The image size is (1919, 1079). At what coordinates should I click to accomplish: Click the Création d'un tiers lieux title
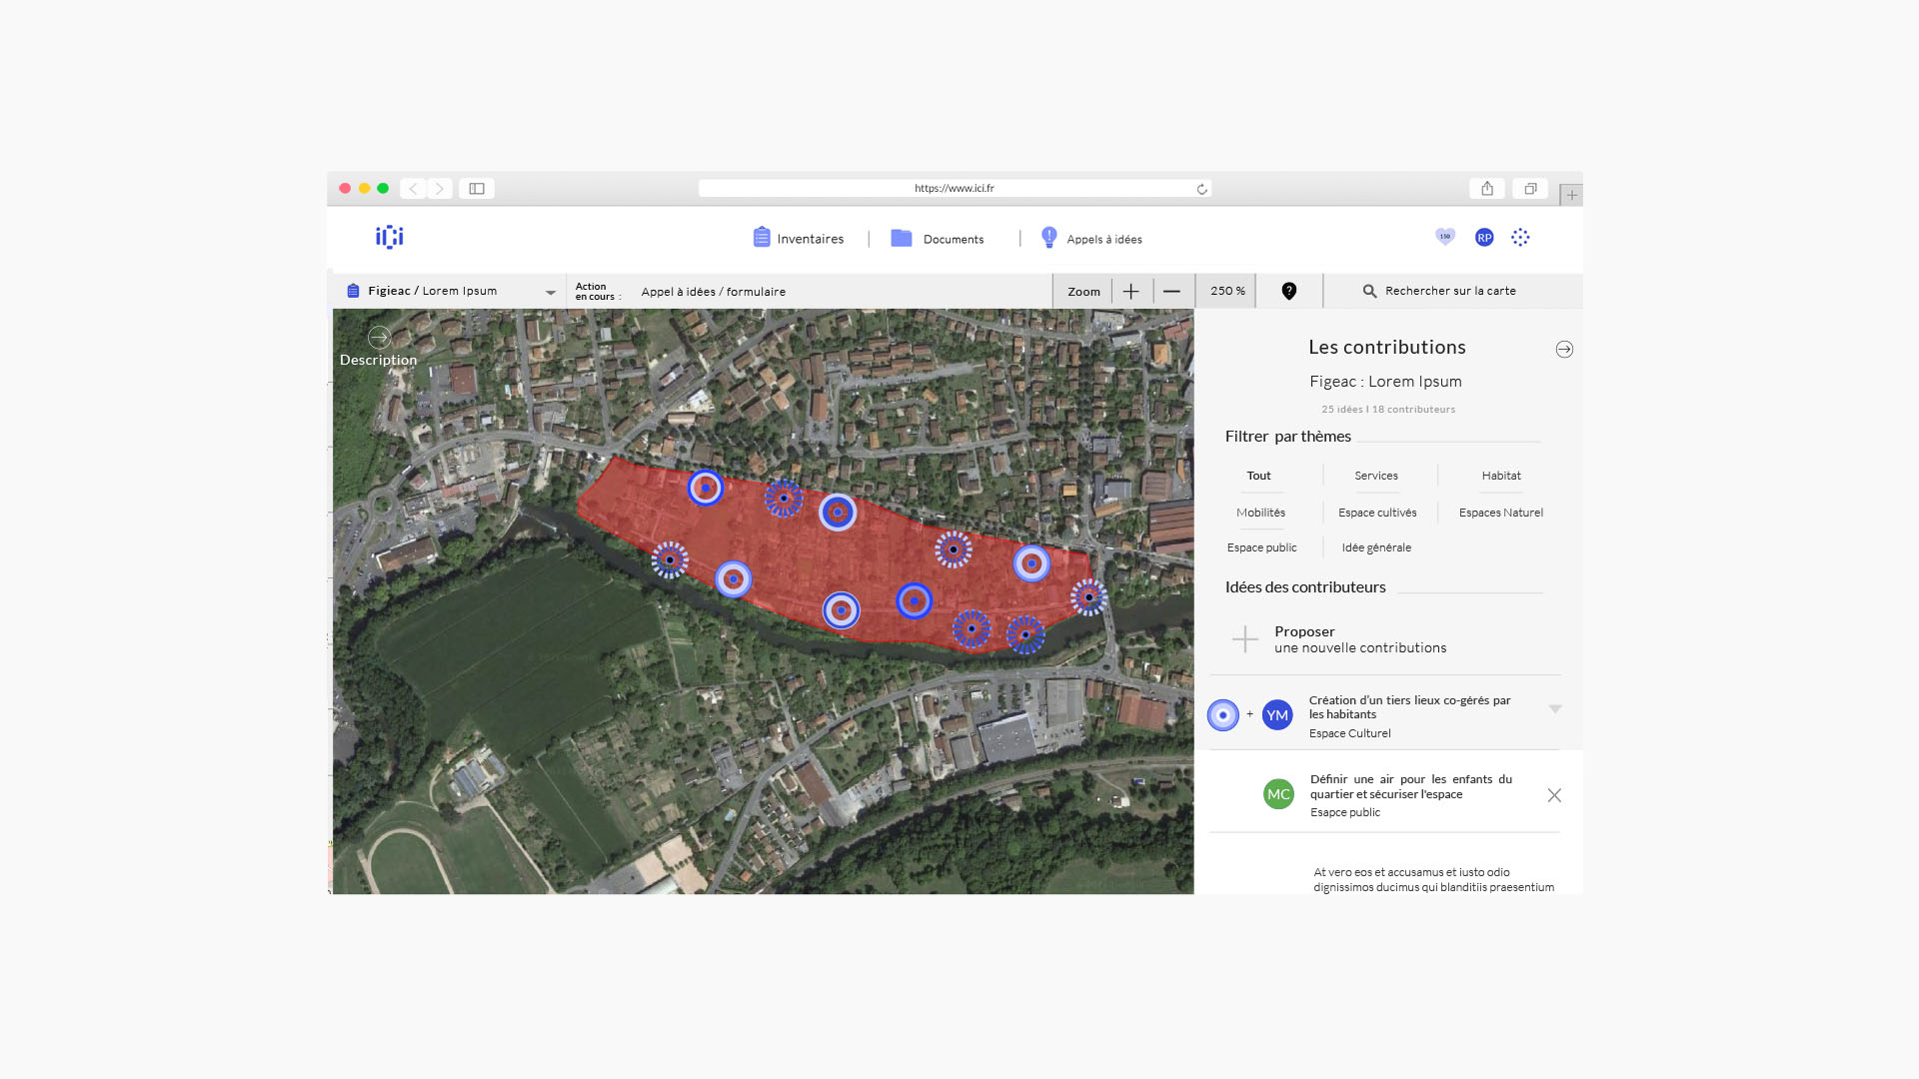point(1409,707)
